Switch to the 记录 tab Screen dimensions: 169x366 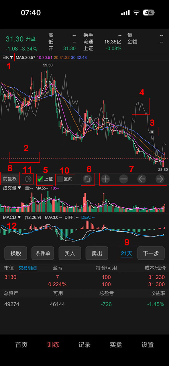[x=84, y=345]
